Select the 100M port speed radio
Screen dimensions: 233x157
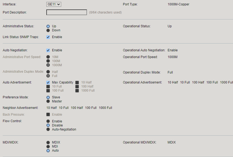48,61
